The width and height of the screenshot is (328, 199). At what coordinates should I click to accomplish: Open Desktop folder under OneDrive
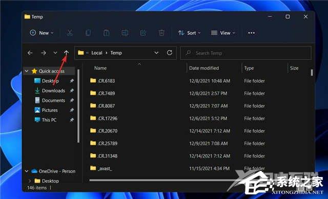[50, 181]
